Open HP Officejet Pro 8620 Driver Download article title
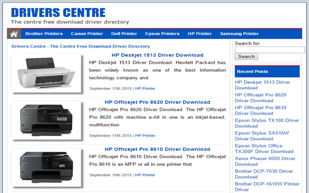Viewport: 309px width, 193px height. (x=157, y=102)
